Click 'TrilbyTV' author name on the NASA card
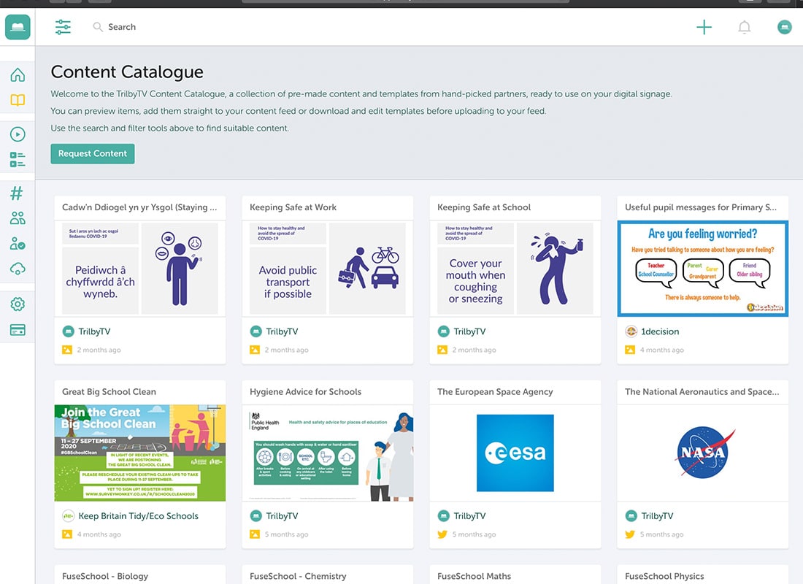 coord(657,516)
